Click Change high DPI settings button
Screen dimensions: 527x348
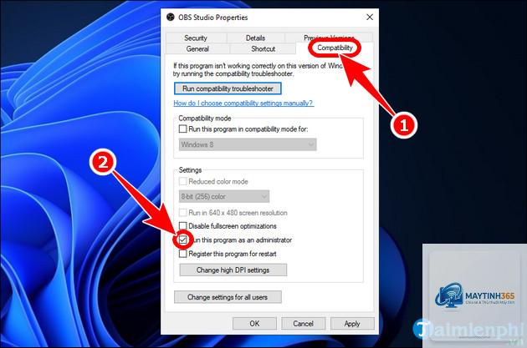[233, 270]
